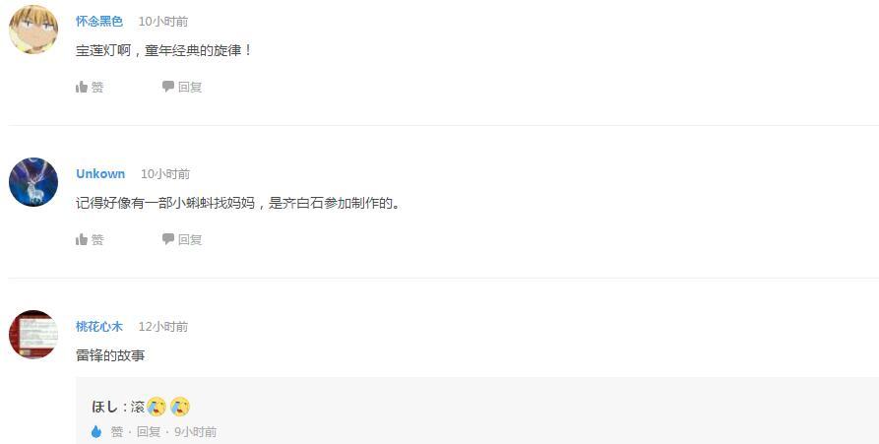This screenshot has height=444, width=879.
Task: Open Unkown's blue deer avatar
Action: [x=33, y=182]
